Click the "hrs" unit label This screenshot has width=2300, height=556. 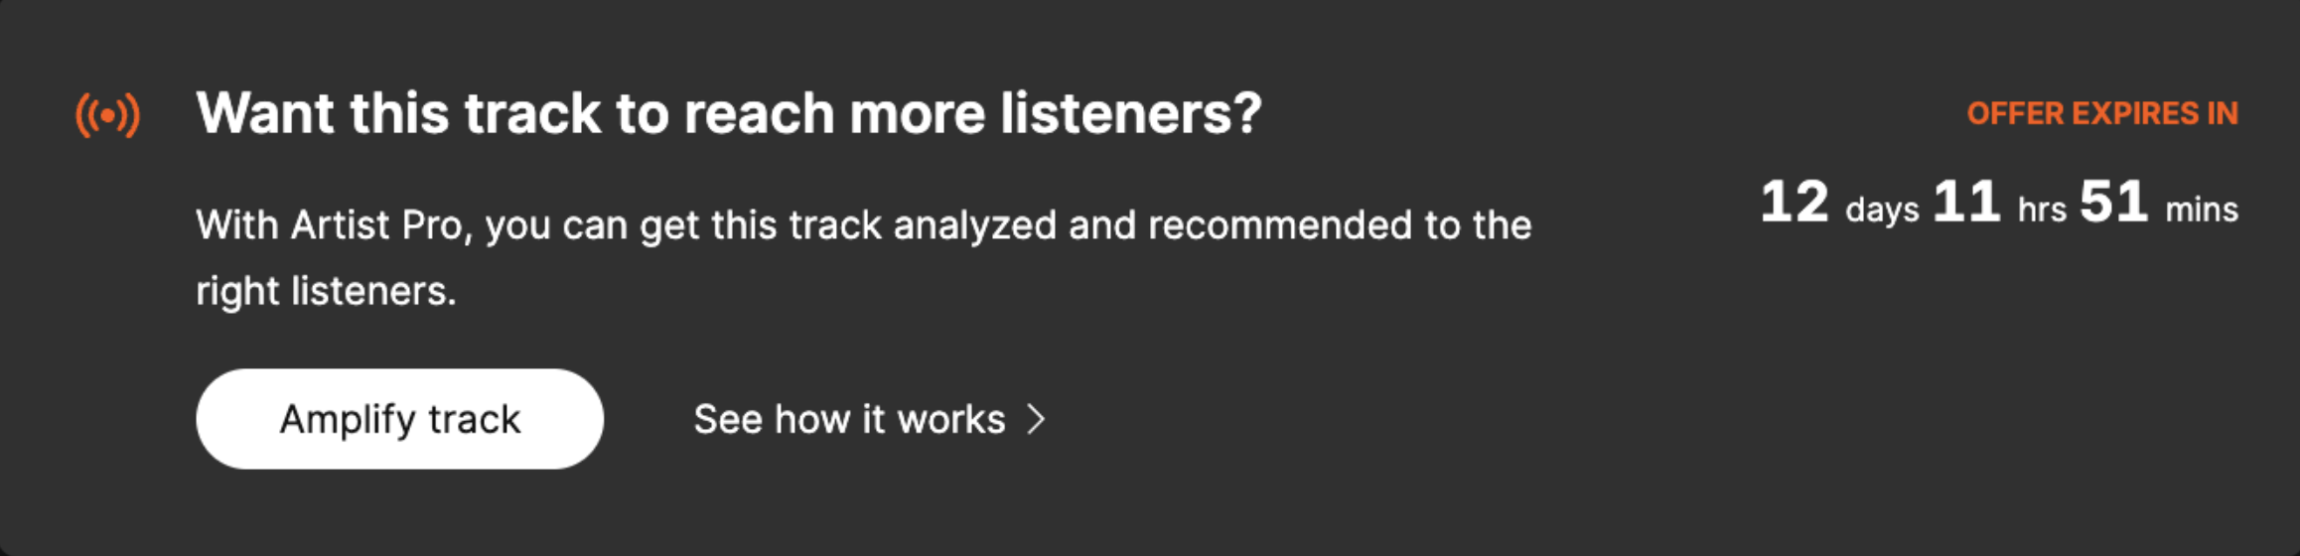click(2042, 209)
